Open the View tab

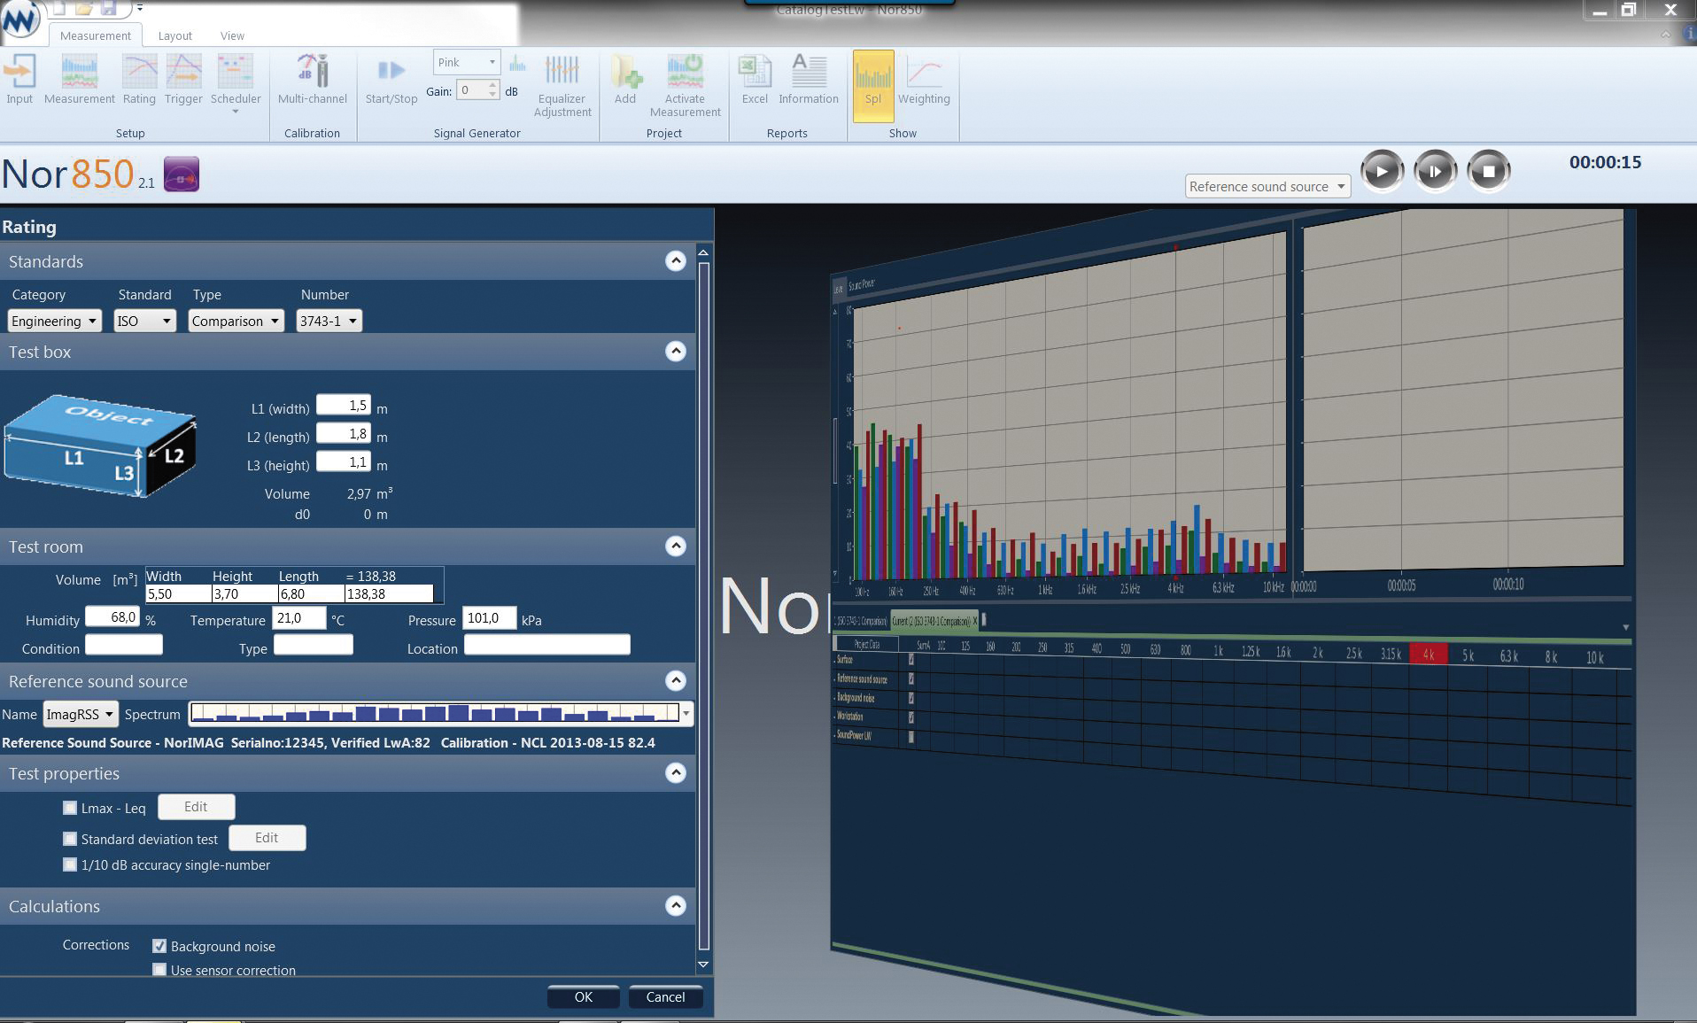point(232,35)
